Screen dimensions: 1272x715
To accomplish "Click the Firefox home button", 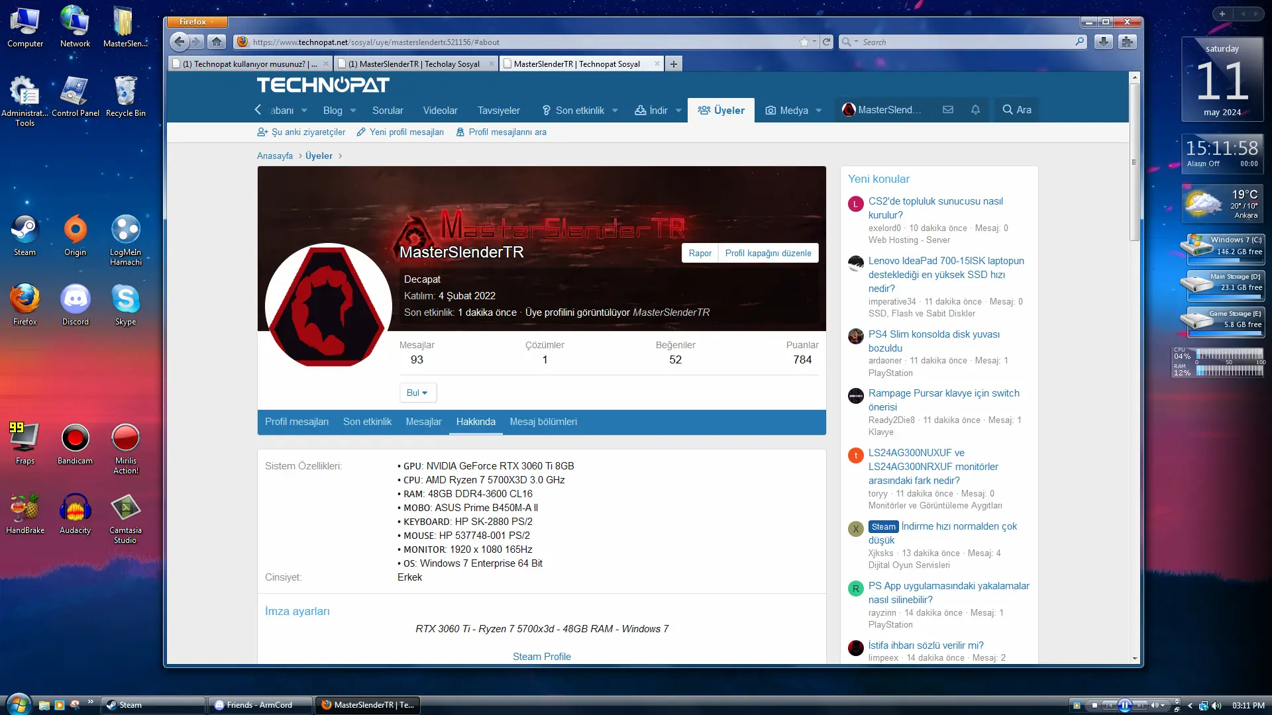I will tap(217, 42).
